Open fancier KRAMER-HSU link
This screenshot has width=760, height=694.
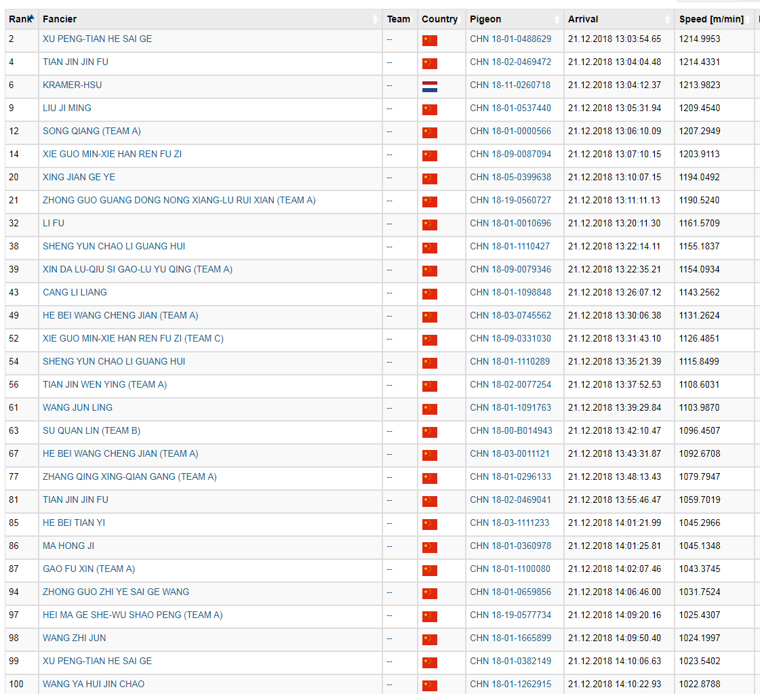(x=73, y=85)
